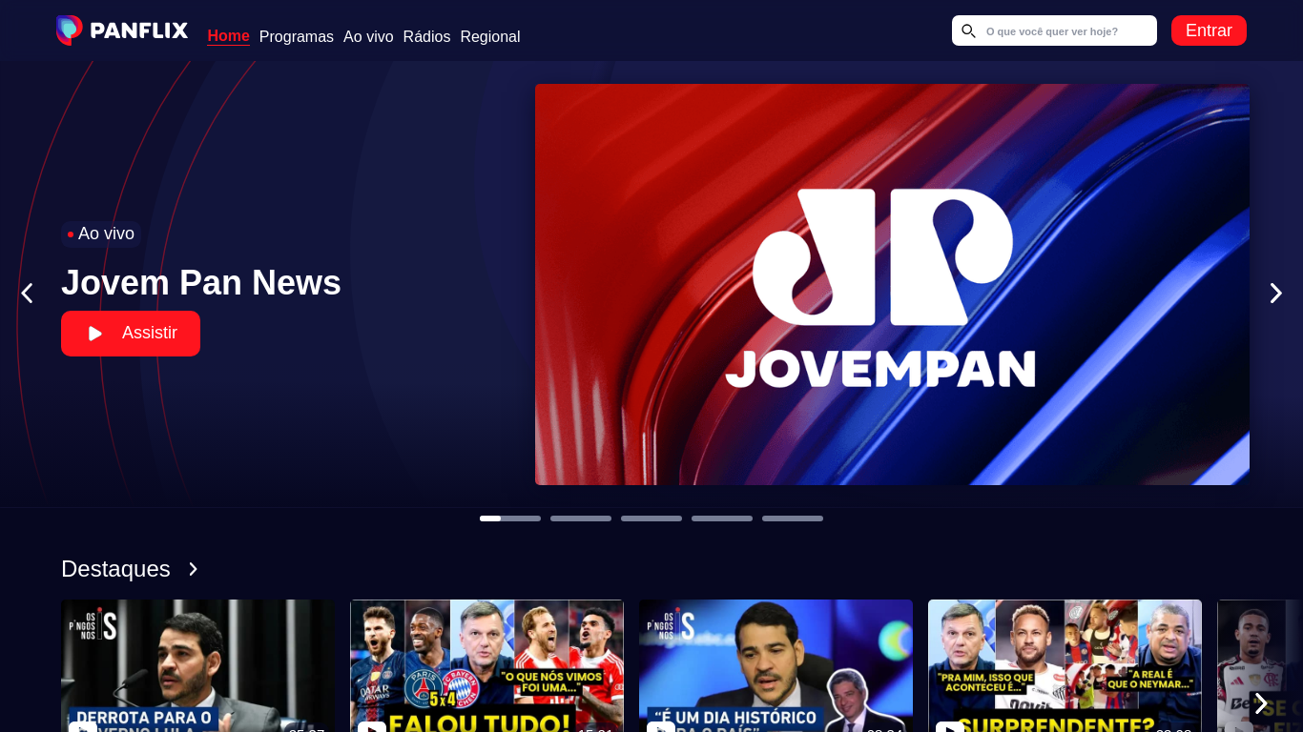1303x732 pixels.
Task: Click the search magnifier icon
Action: (968, 30)
